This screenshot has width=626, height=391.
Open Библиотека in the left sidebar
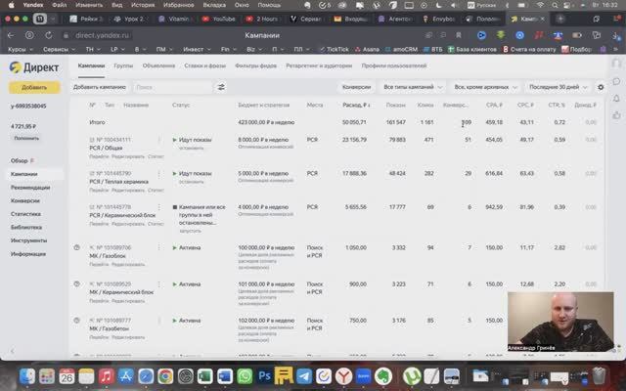coord(26,227)
